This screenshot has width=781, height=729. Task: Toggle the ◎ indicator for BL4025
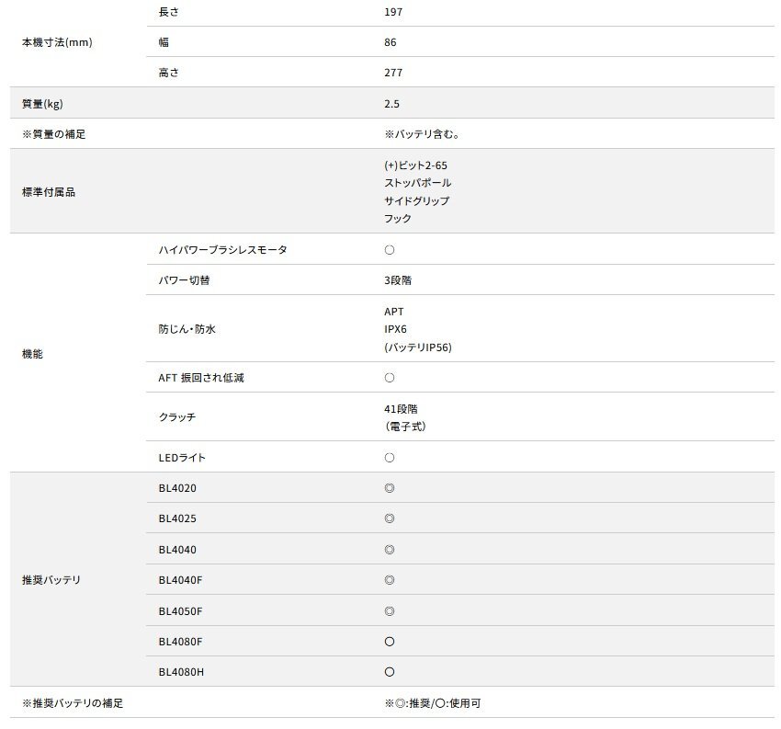pos(389,518)
